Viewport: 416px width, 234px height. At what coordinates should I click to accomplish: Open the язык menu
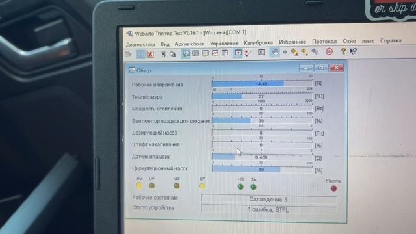(x=368, y=41)
